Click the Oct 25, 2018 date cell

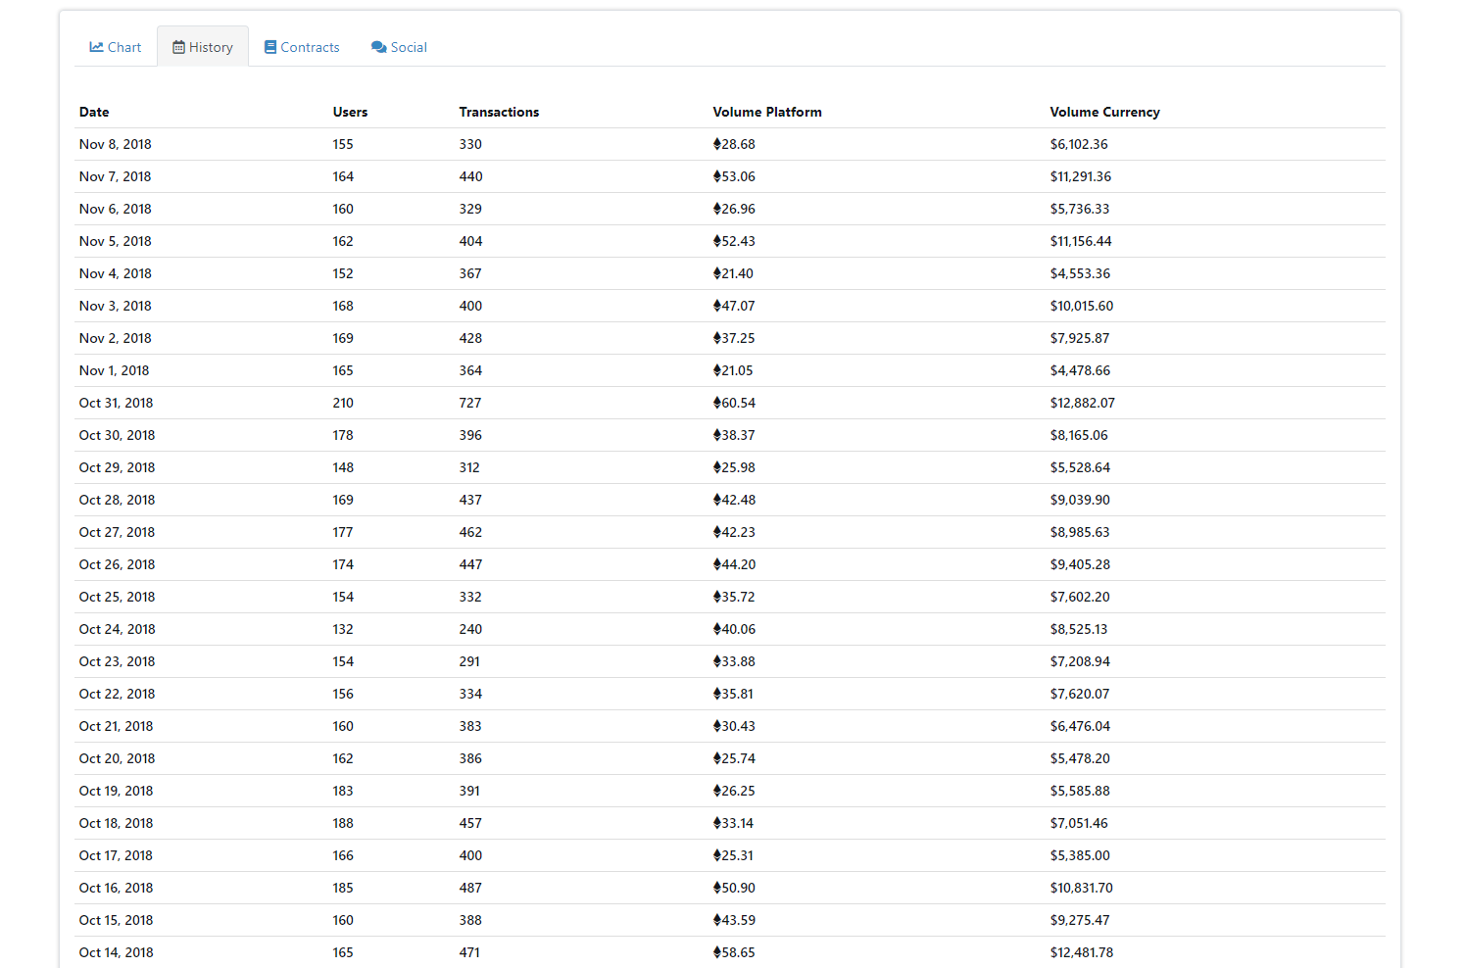tap(118, 597)
